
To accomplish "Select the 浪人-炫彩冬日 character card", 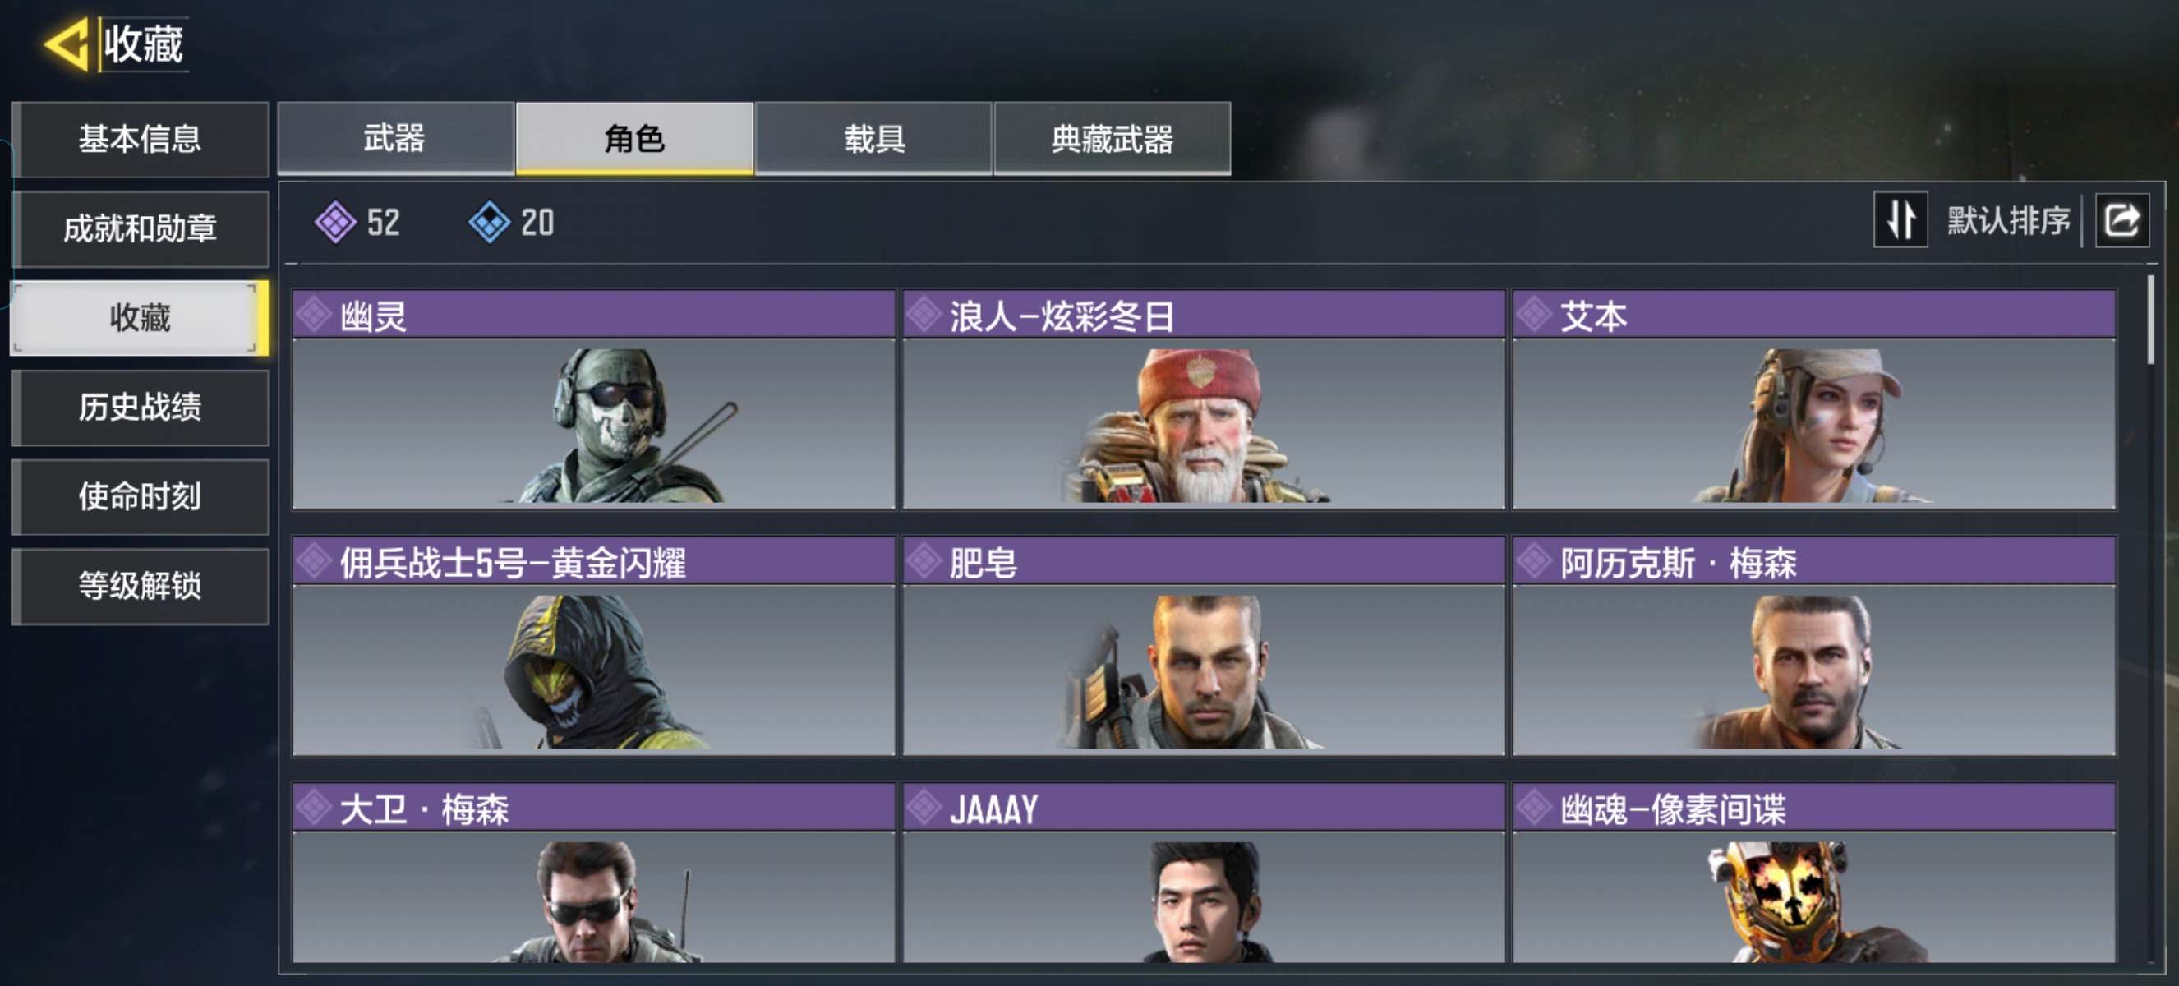I will point(1204,399).
